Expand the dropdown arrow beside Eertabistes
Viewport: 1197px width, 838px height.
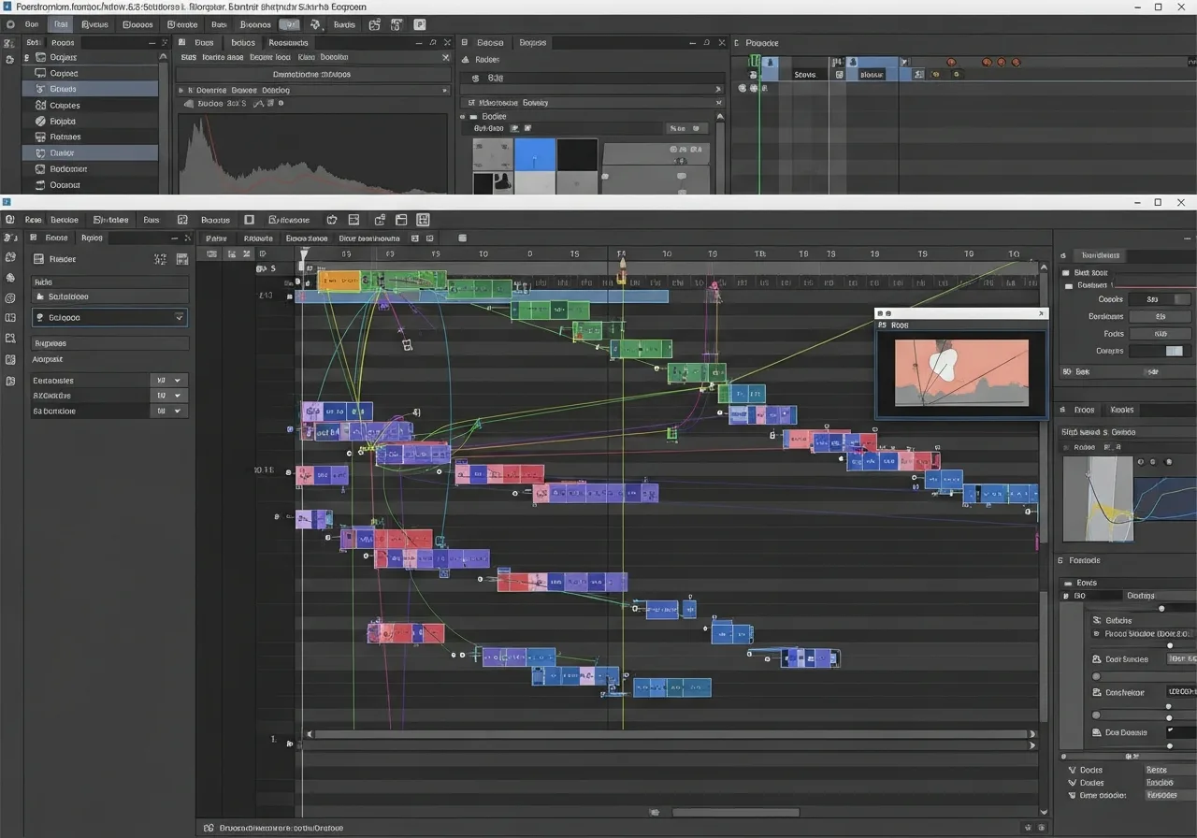click(x=177, y=381)
